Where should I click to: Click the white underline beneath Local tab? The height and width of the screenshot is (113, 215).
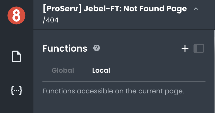(x=101, y=81)
